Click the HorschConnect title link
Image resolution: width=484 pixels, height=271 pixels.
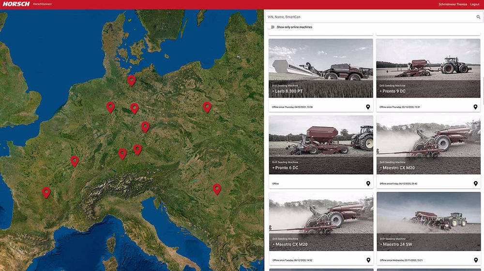42,4
